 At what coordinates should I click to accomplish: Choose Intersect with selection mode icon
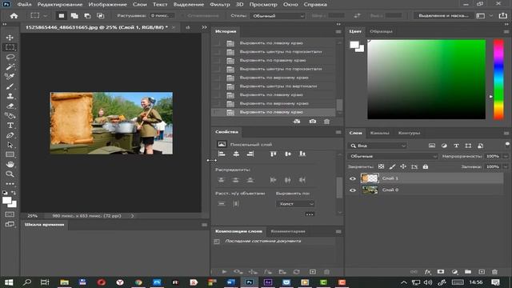(x=101, y=16)
